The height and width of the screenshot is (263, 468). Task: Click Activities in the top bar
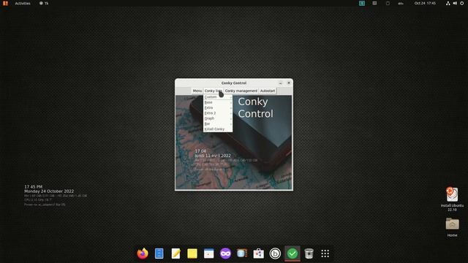(x=23, y=3)
